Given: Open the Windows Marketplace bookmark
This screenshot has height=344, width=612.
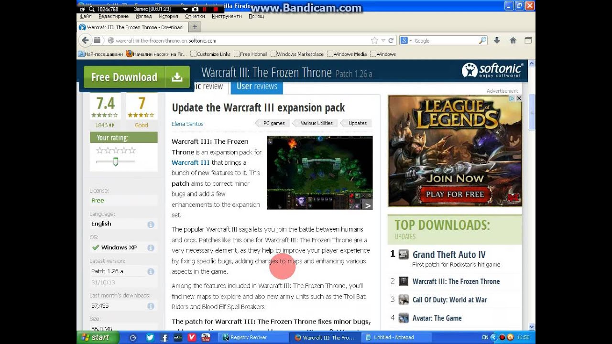Looking at the screenshot, I should click(x=297, y=54).
